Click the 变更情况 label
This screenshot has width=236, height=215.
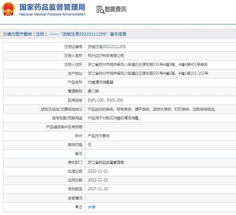(x=75, y=198)
